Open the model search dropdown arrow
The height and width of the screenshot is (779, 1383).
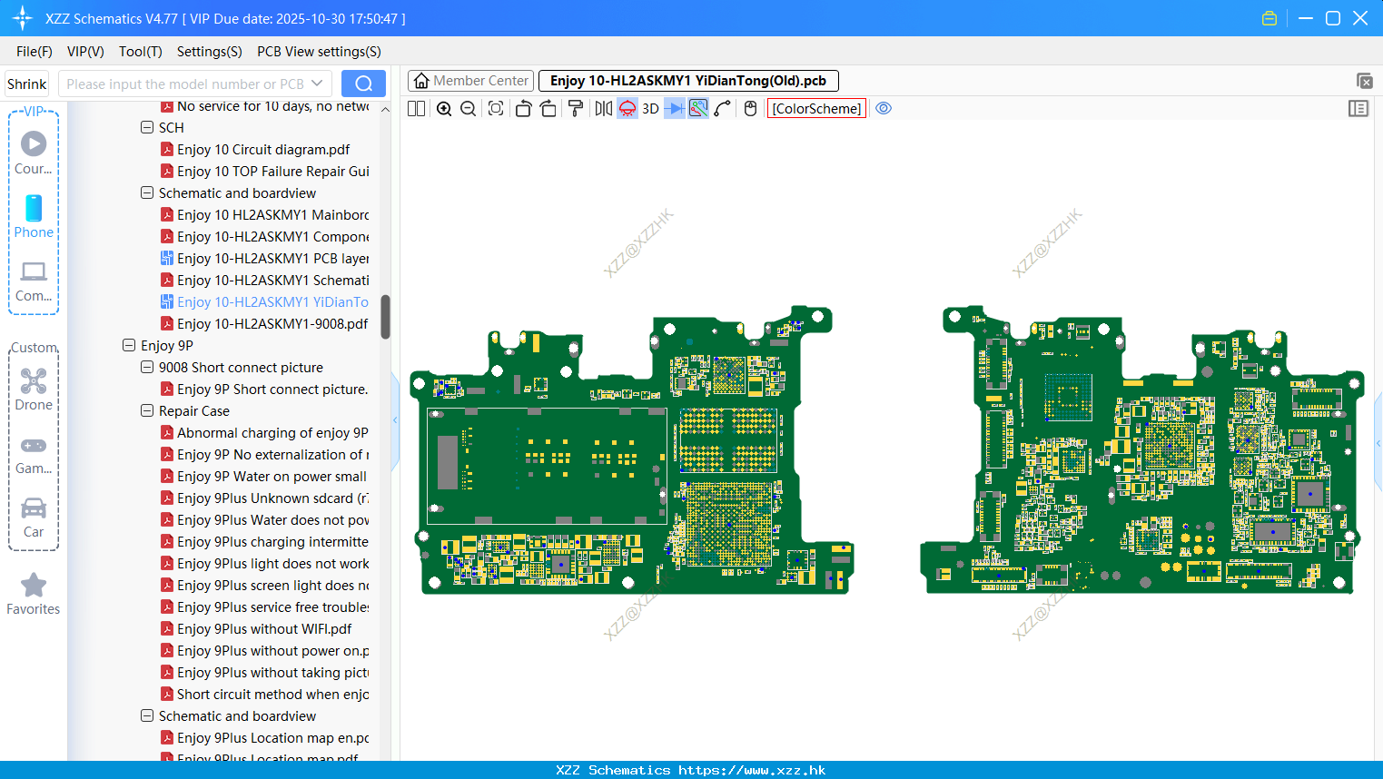317,84
